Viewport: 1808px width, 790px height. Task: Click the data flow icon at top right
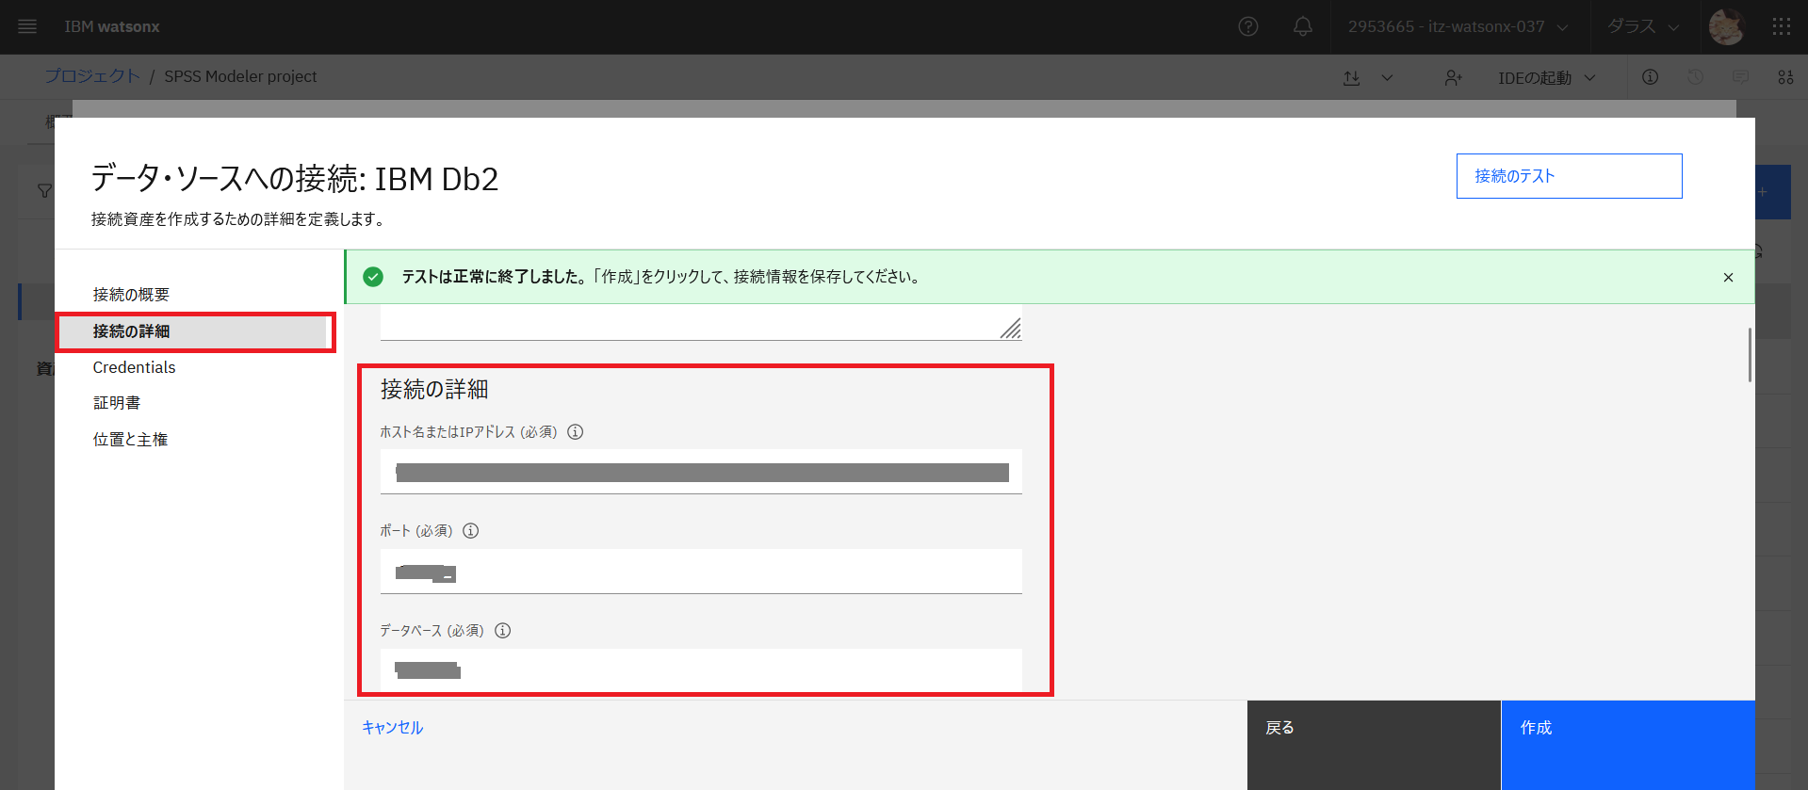1785,77
